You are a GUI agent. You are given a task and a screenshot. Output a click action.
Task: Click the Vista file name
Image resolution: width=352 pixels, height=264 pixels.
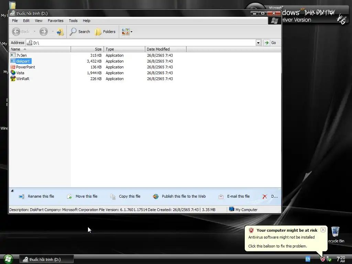pos(20,73)
